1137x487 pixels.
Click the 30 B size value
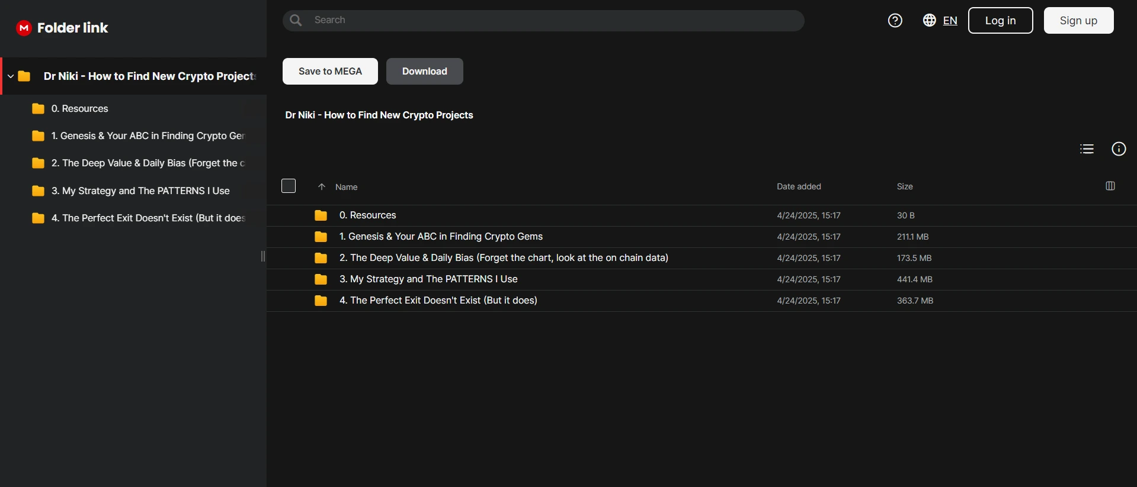(905, 215)
